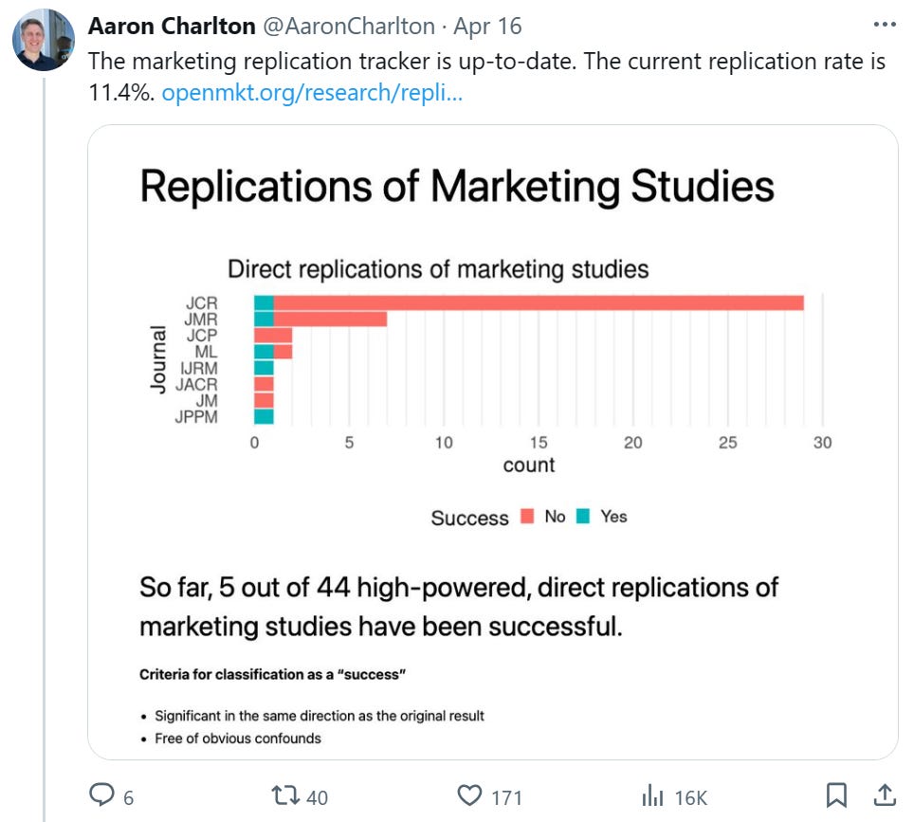Click the long JCR red bar
Image resolution: width=914 pixels, height=822 pixels.
539,303
